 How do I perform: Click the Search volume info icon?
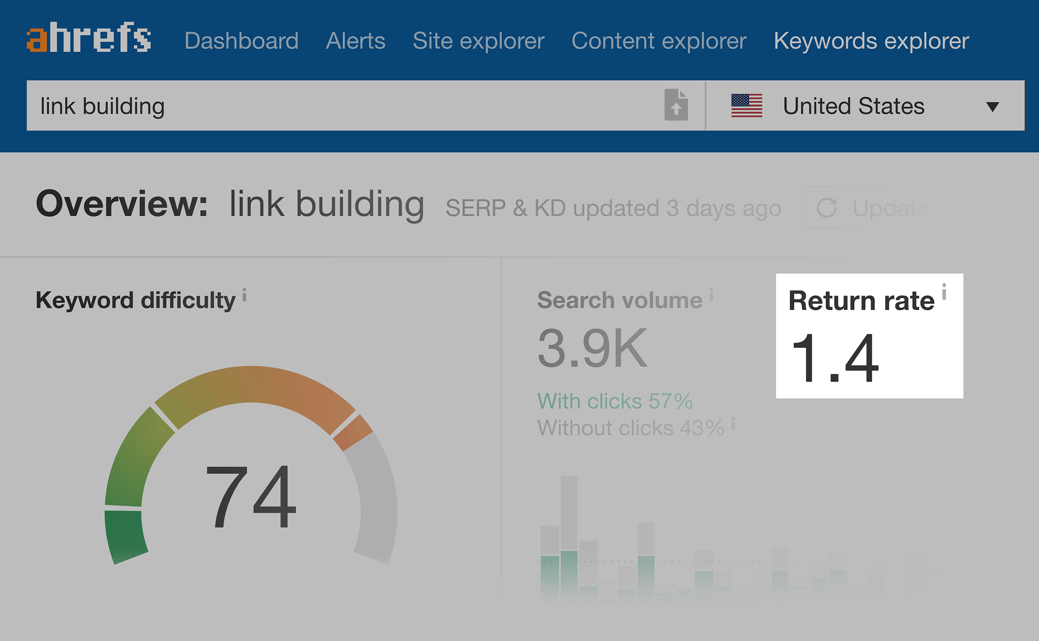coord(712,295)
